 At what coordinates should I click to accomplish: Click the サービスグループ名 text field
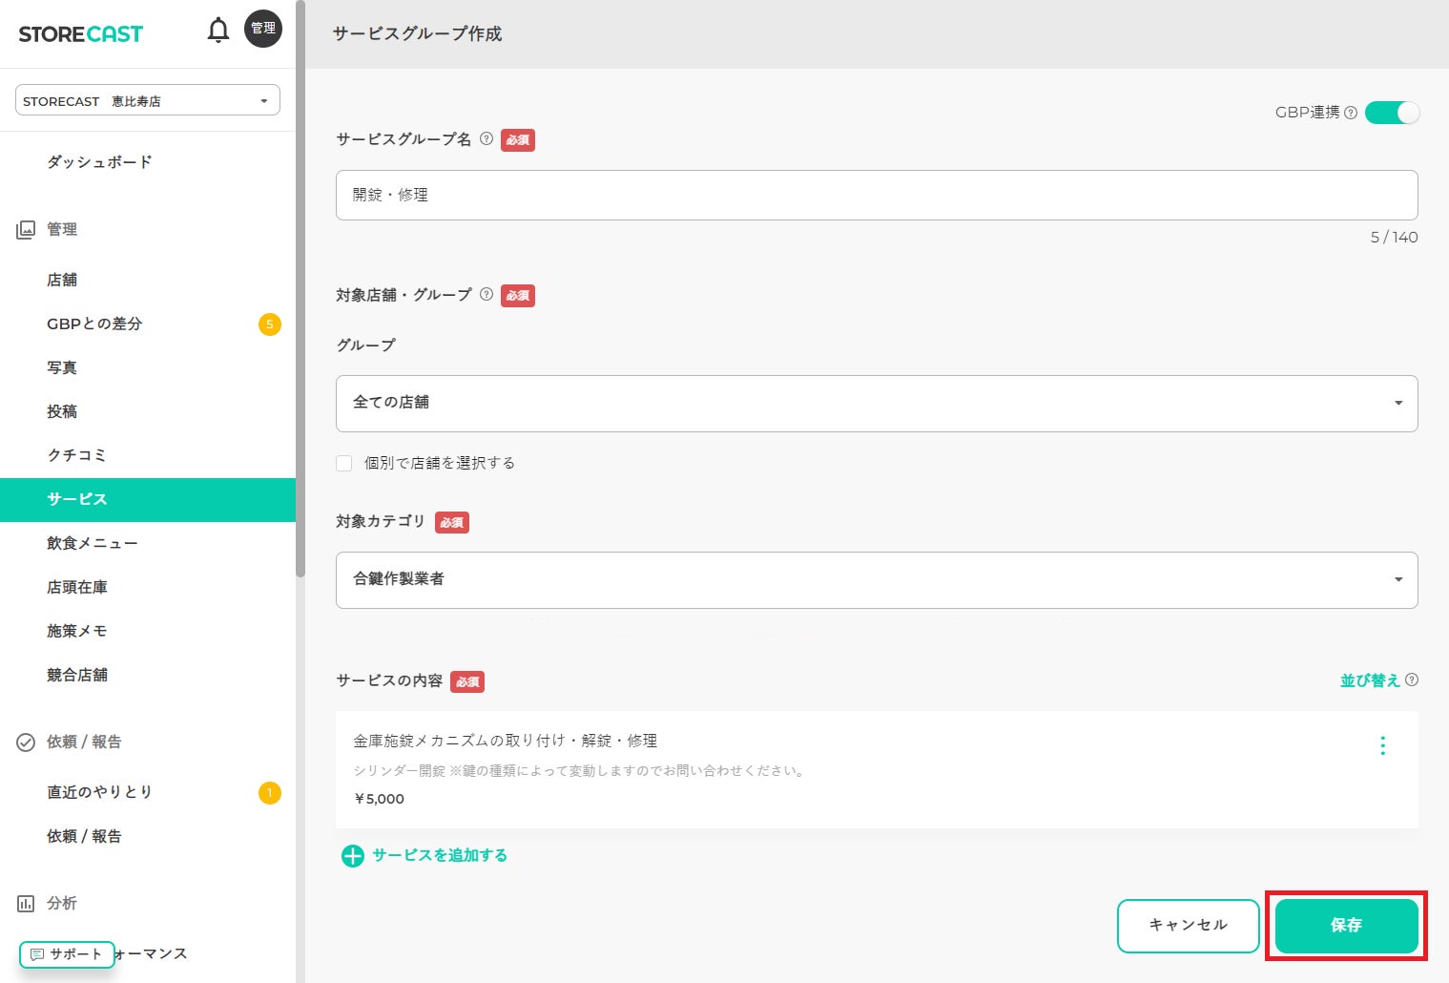[876, 195]
